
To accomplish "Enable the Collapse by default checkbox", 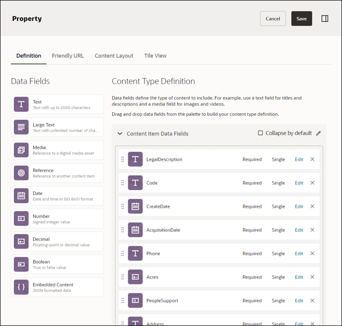I will 260,133.
